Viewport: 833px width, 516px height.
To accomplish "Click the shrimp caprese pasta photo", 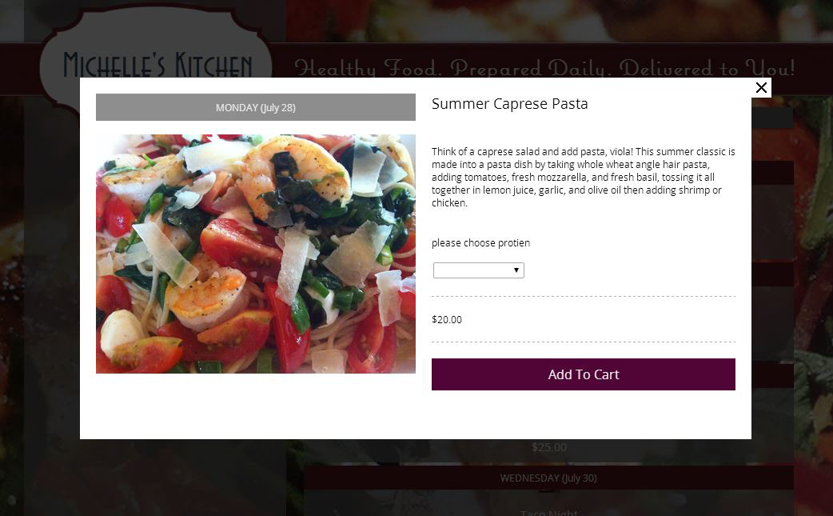I will (x=256, y=254).
